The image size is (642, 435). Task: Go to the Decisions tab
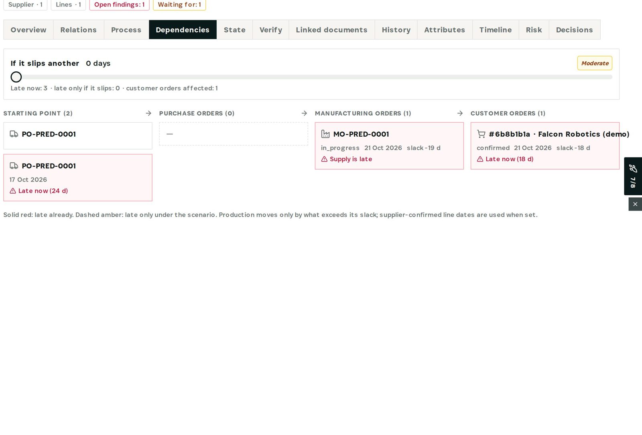coord(575,30)
